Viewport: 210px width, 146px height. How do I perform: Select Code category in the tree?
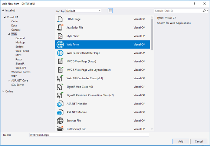(14, 21)
